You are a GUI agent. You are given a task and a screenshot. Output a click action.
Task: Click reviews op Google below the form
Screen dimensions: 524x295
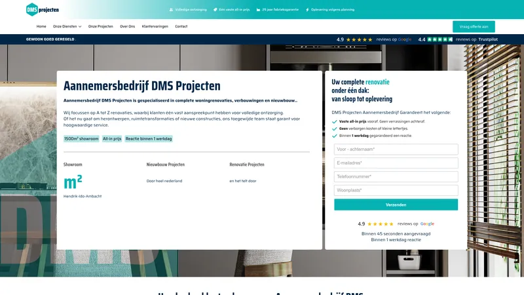(x=416, y=224)
